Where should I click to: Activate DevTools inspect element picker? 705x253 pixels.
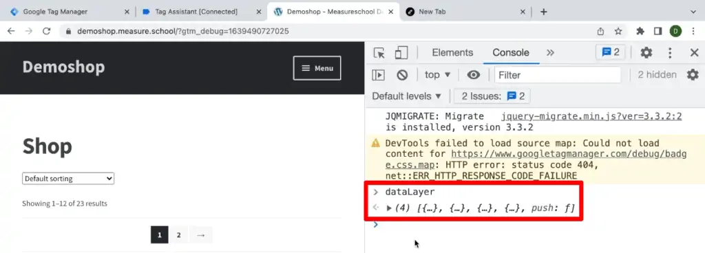click(379, 53)
